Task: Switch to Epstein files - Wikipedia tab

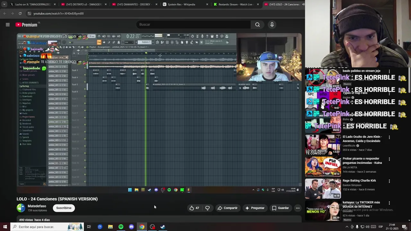Action: (x=185, y=4)
